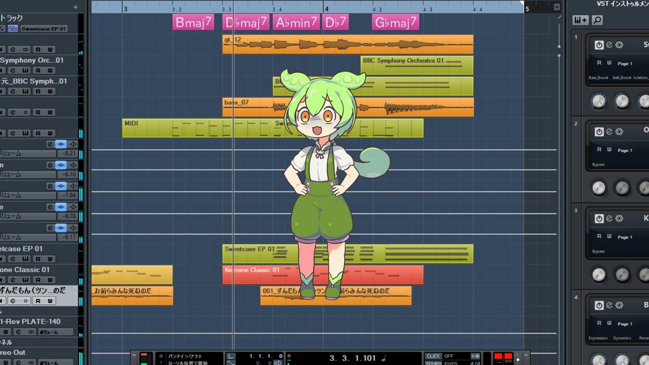
Task: Toggle power button of VST slot 3
Action: (599, 218)
